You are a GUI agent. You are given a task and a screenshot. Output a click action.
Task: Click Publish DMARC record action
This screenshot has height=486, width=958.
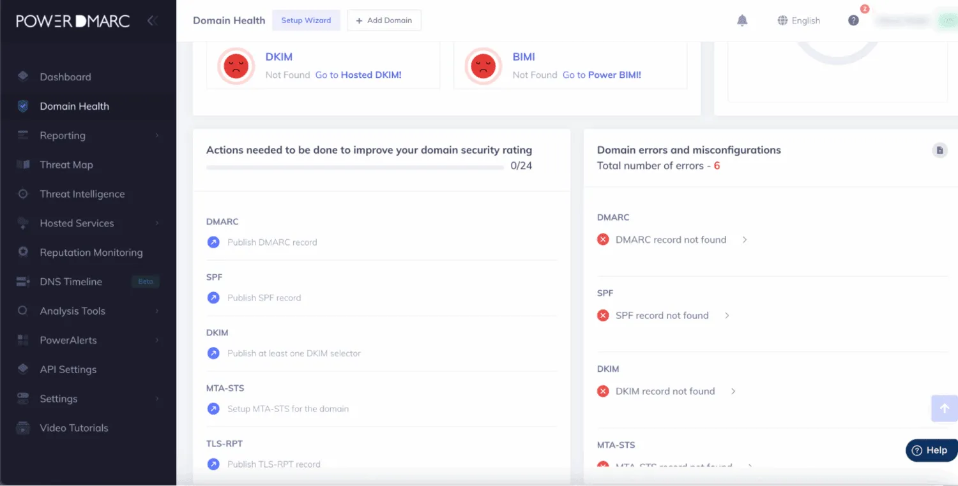pos(272,242)
